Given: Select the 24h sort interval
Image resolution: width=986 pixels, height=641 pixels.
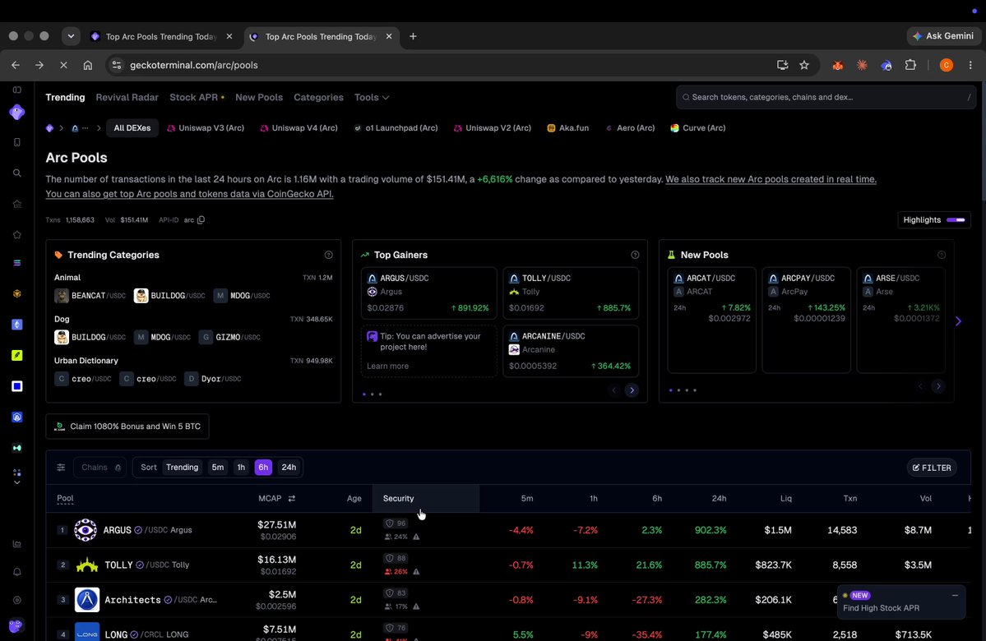Looking at the screenshot, I should [x=289, y=468].
